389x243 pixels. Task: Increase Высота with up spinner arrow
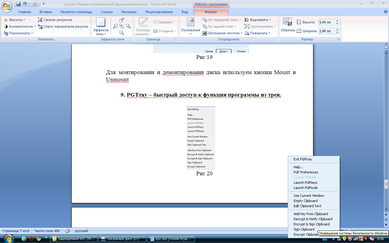point(337,21)
